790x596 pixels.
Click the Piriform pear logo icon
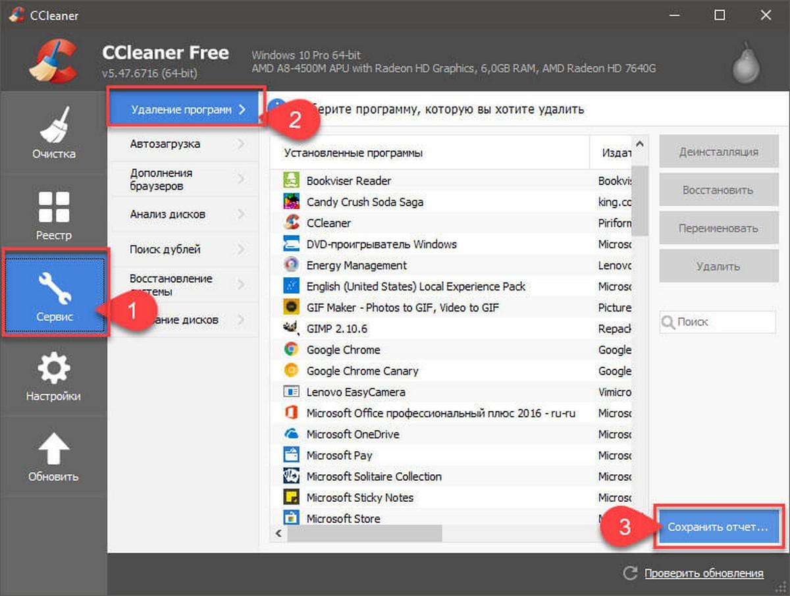pyautogui.click(x=746, y=64)
